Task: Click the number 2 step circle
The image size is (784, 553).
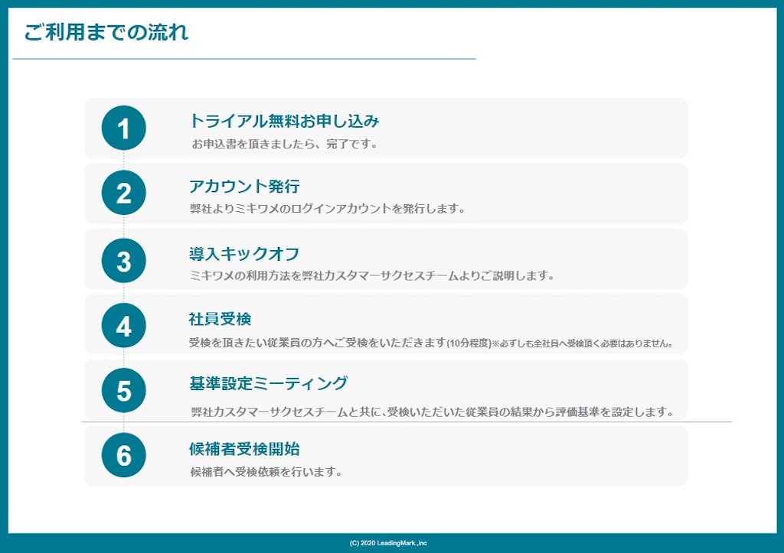Action: click(123, 193)
